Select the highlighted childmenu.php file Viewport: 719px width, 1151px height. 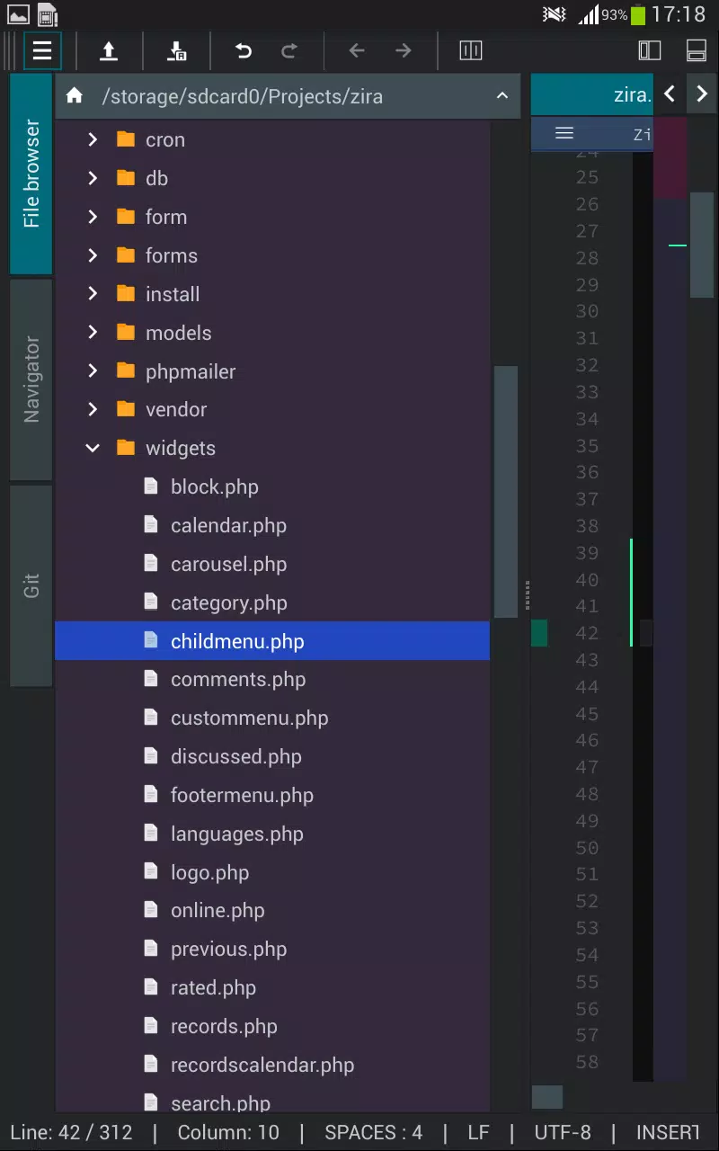coord(272,641)
